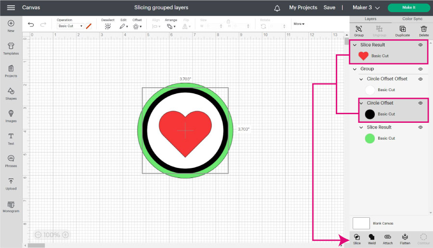Open the Offset dropdown
Image resolution: width=433 pixels, height=248 pixels.
coord(137,26)
